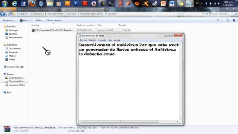The image size is (238, 134).
Task: Click Notepad horizontal scrollbar thumb
Action: (120, 122)
